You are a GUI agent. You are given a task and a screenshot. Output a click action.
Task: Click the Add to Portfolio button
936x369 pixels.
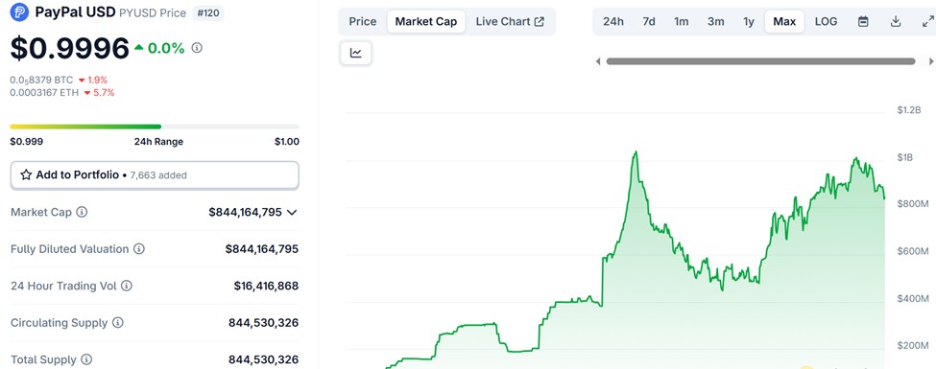pyautogui.click(x=155, y=175)
